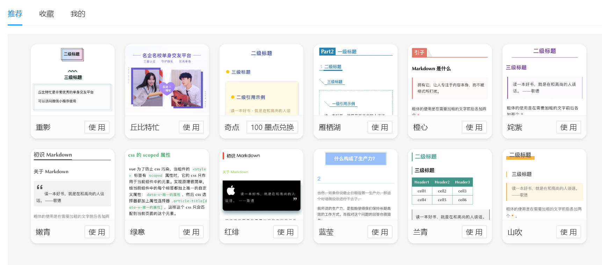Use the 绿意 theme
Viewport: 602px width, 265px height.
point(191,232)
